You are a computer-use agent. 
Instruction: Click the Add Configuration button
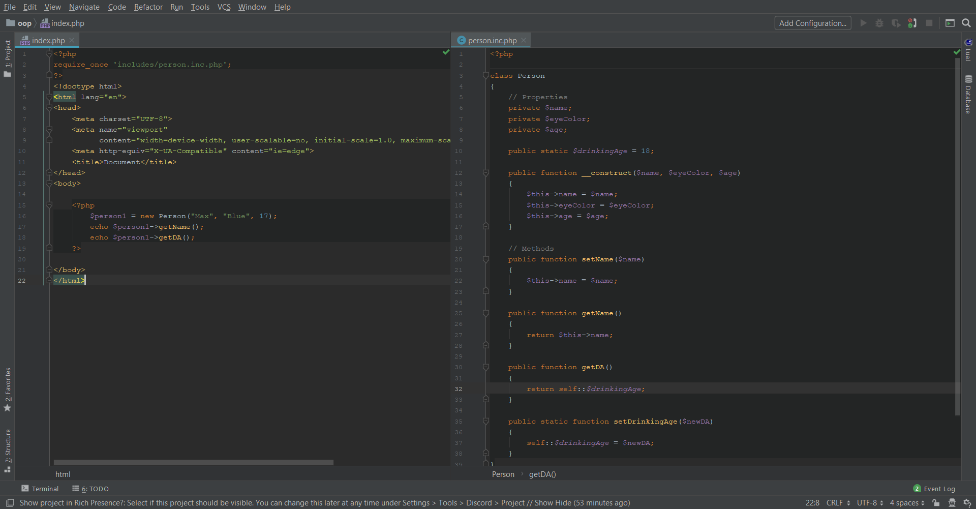(x=812, y=23)
